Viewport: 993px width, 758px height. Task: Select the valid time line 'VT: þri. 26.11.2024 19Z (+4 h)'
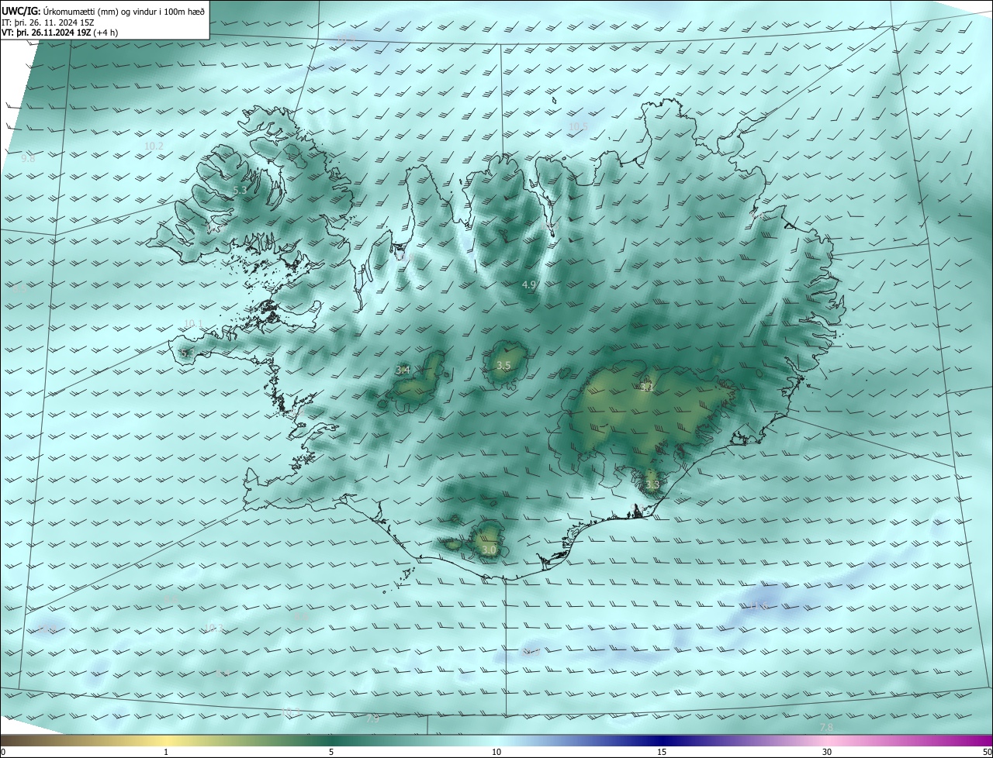[x=59, y=33]
